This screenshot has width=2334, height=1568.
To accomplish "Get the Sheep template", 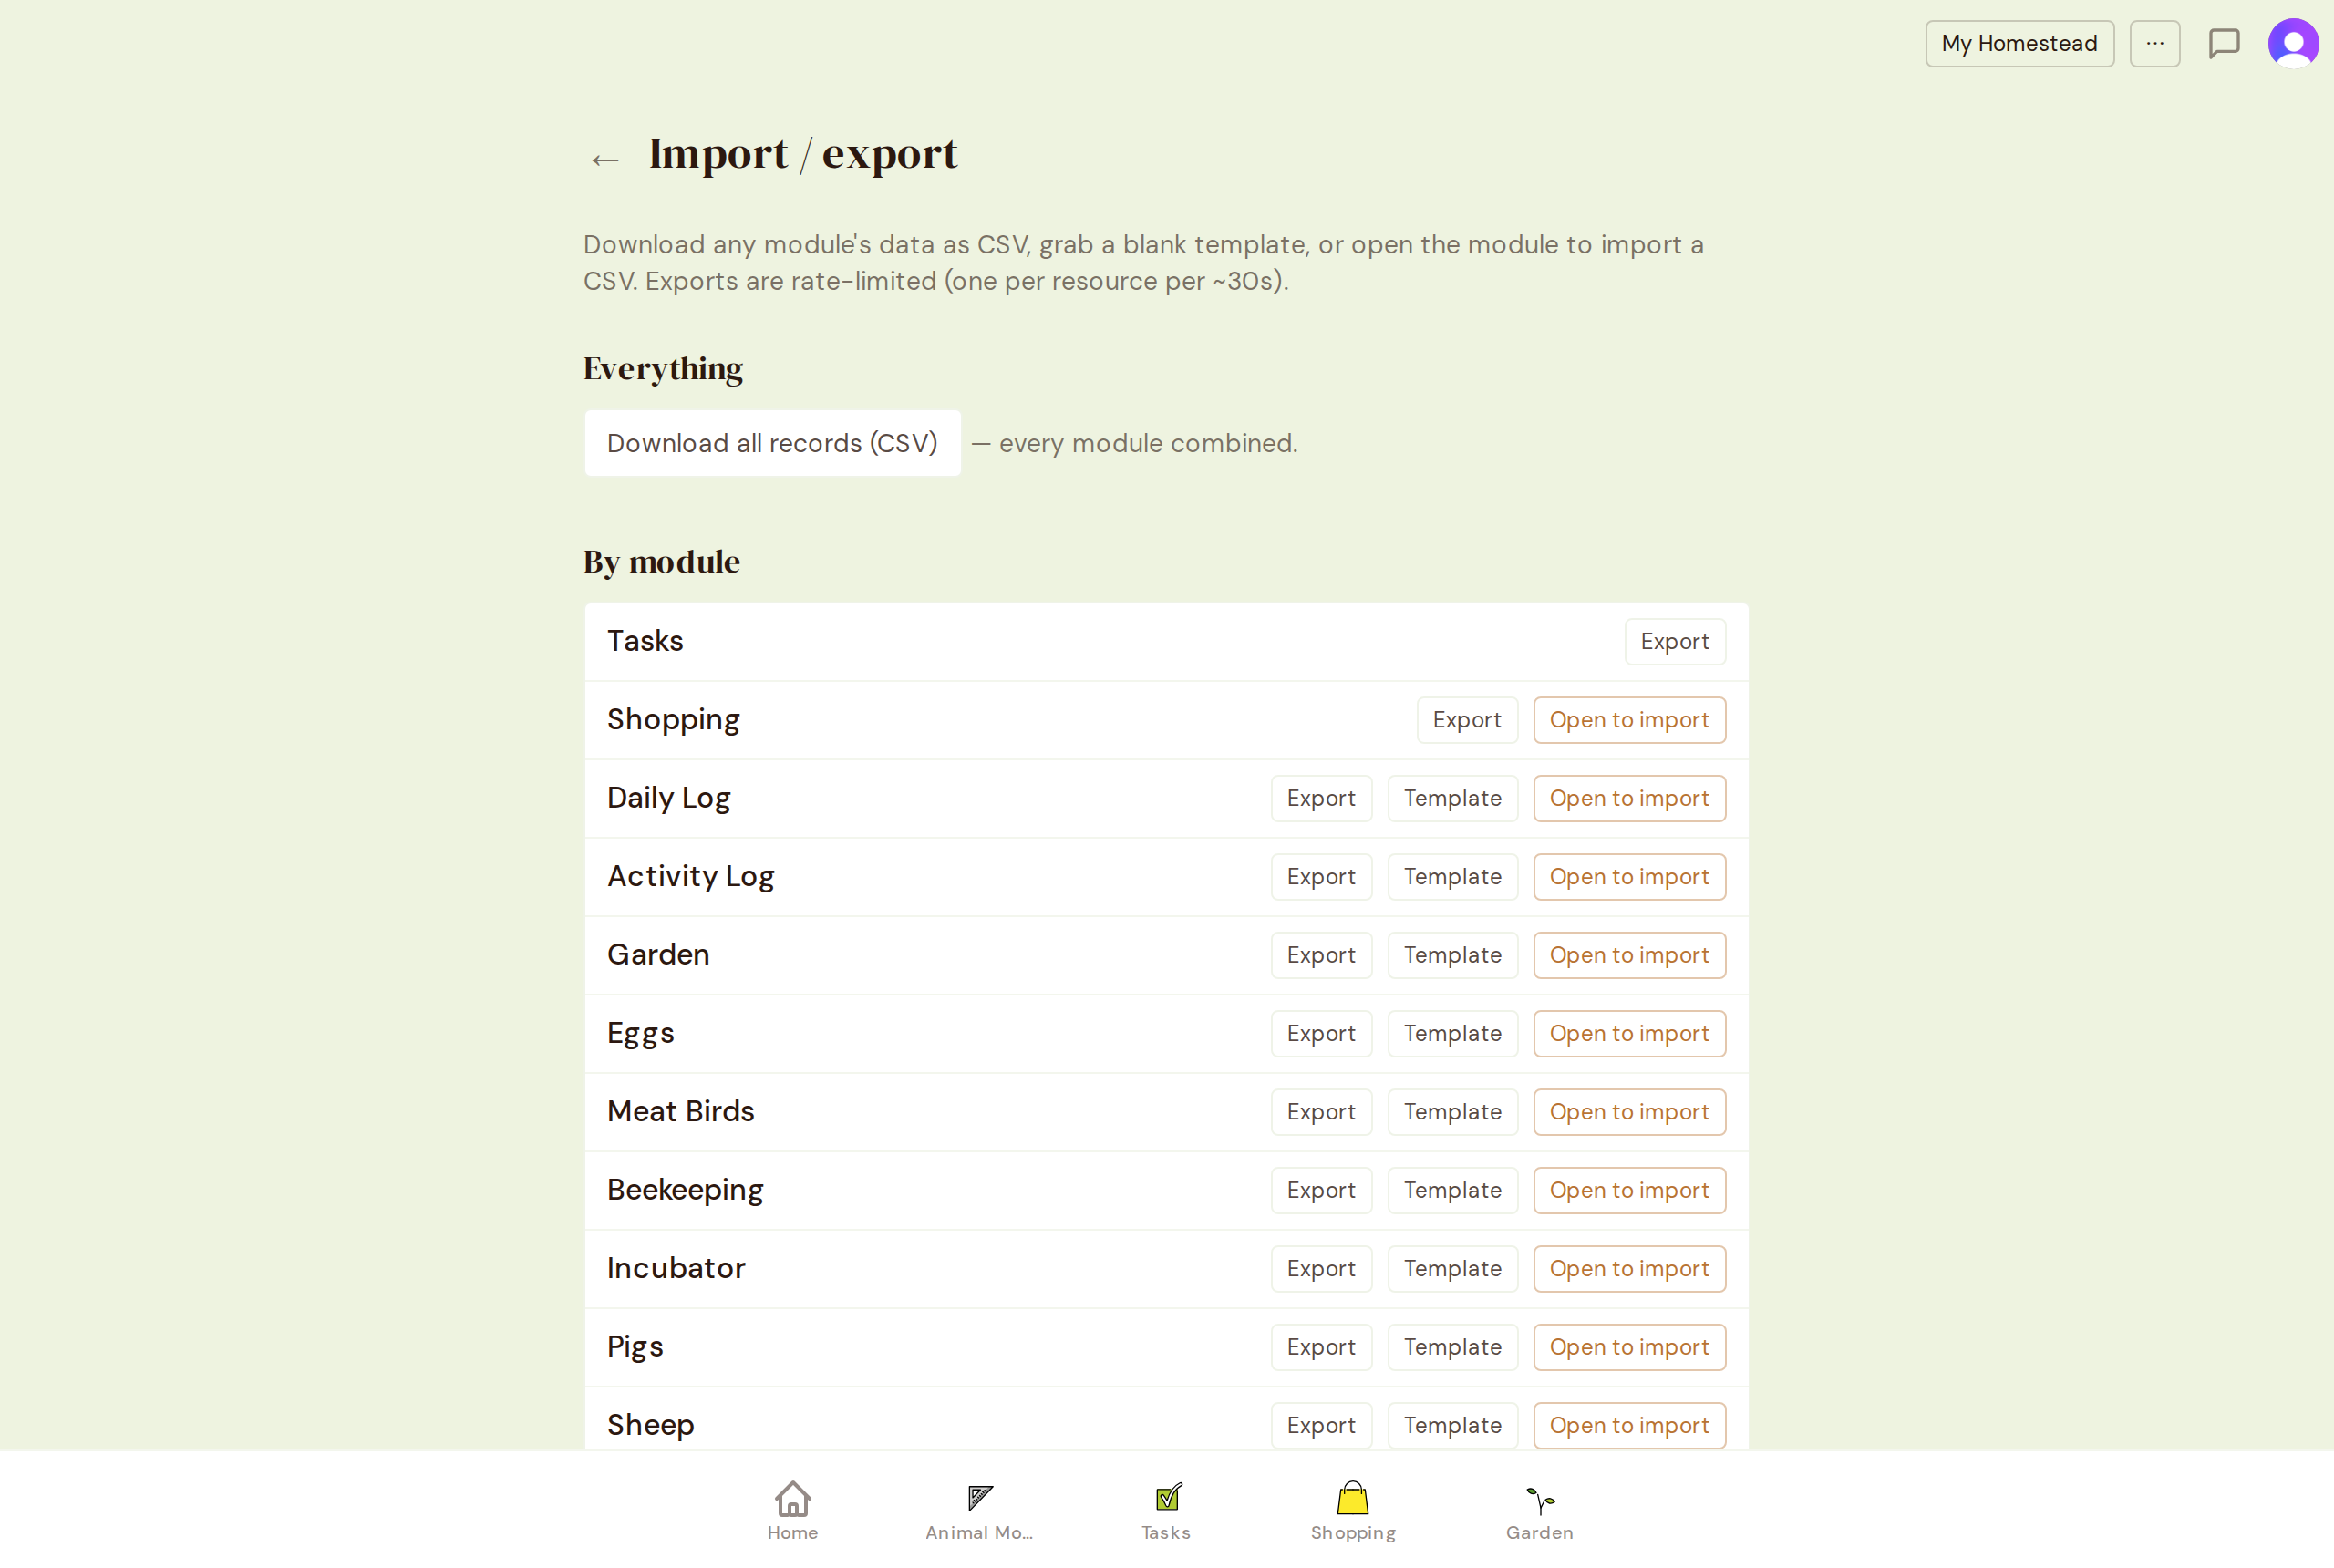I will tap(1452, 1426).
